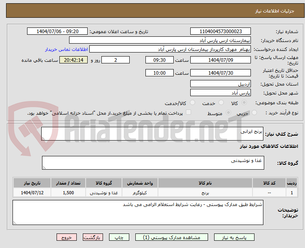Click the نام کالا column header
This screenshot has width=305, height=248.
(x=205, y=183)
